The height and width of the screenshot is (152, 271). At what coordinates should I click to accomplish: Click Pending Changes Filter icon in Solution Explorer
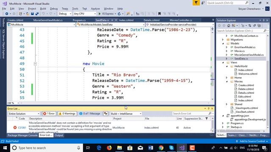243,26
